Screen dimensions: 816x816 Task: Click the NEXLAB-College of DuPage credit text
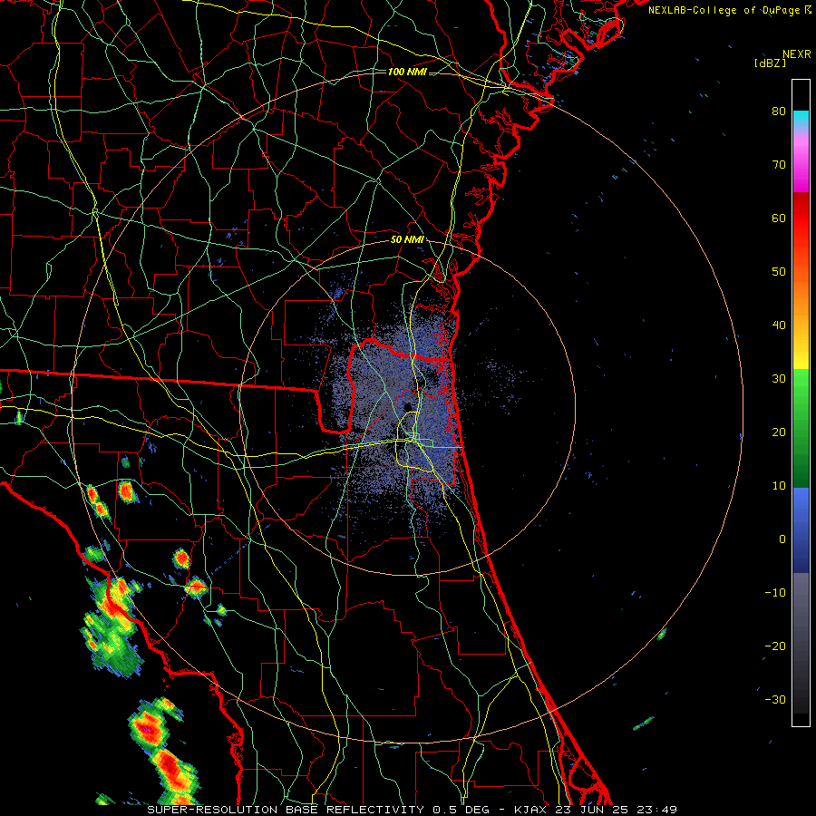[x=724, y=10]
